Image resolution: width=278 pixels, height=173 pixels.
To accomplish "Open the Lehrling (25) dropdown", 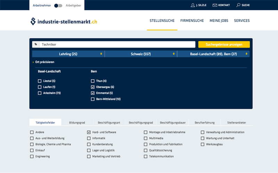I will point(68,54).
